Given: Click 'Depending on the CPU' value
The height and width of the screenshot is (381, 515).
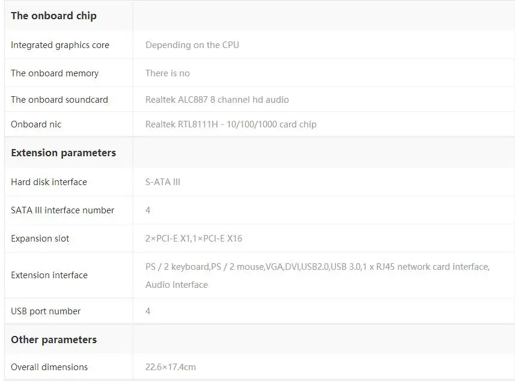Looking at the screenshot, I should [192, 44].
